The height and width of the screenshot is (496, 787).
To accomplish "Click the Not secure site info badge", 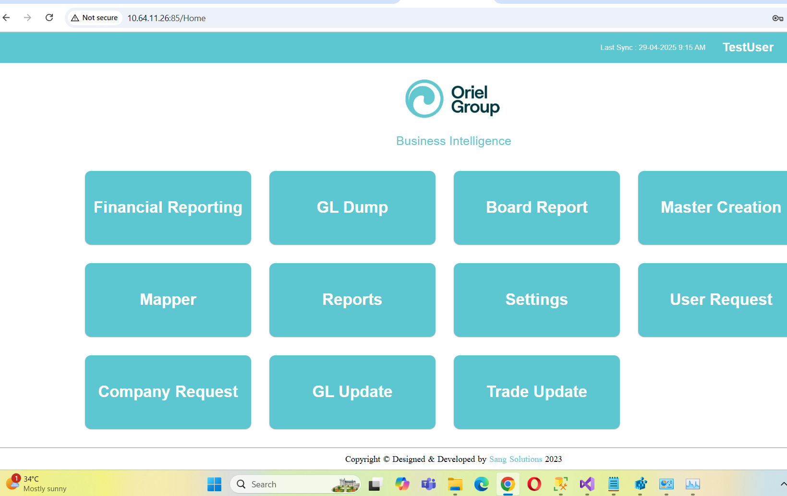I will coord(95,18).
